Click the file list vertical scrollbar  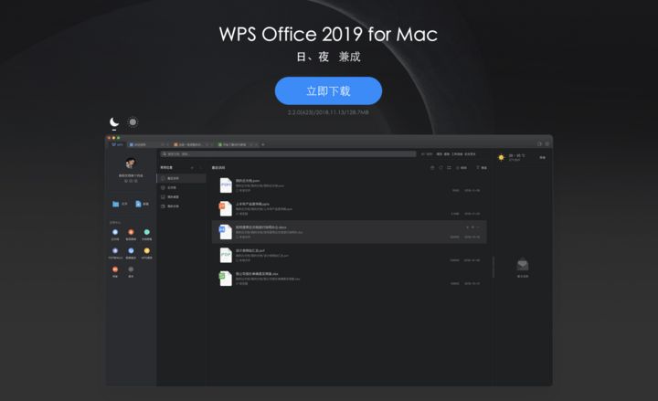click(x=493, y=268)
